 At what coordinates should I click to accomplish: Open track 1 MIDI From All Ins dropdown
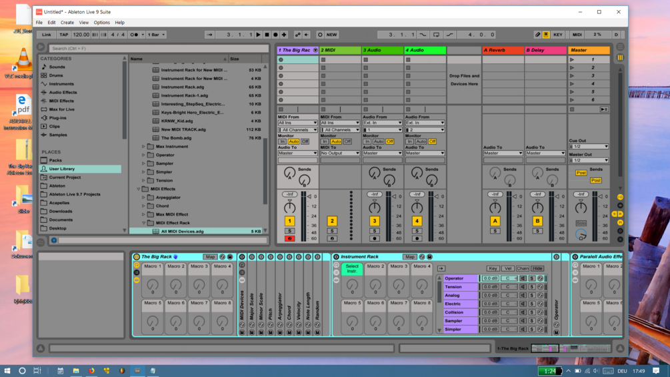pyautogui.click(x=297, y=123)
